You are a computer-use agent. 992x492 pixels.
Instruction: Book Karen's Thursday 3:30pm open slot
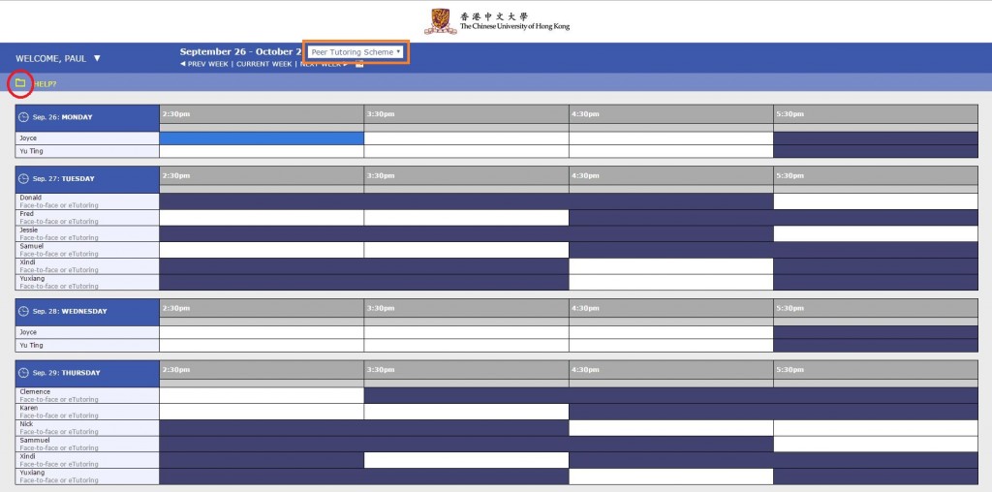[466, 412]
